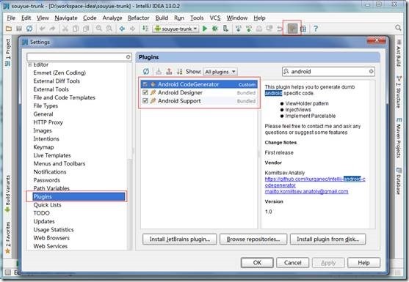Open the Refactor menu
The height and width of the screenshot is (282, 409).
(x=139, y=18)
